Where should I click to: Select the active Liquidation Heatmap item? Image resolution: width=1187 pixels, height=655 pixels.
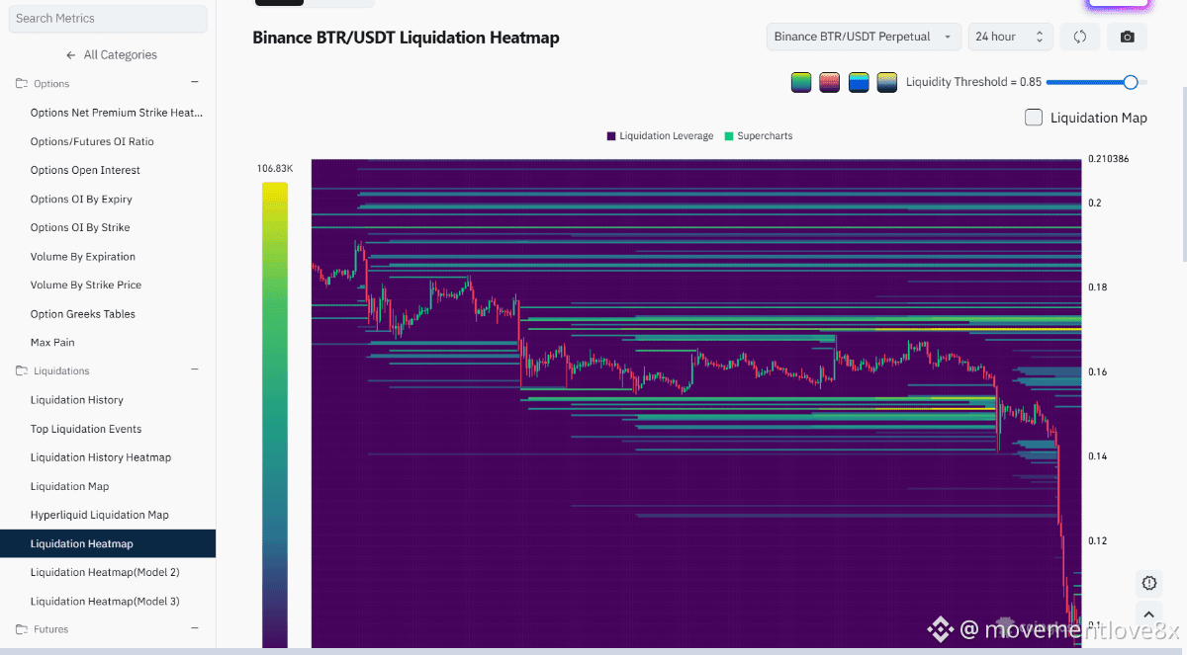[108, 543]
